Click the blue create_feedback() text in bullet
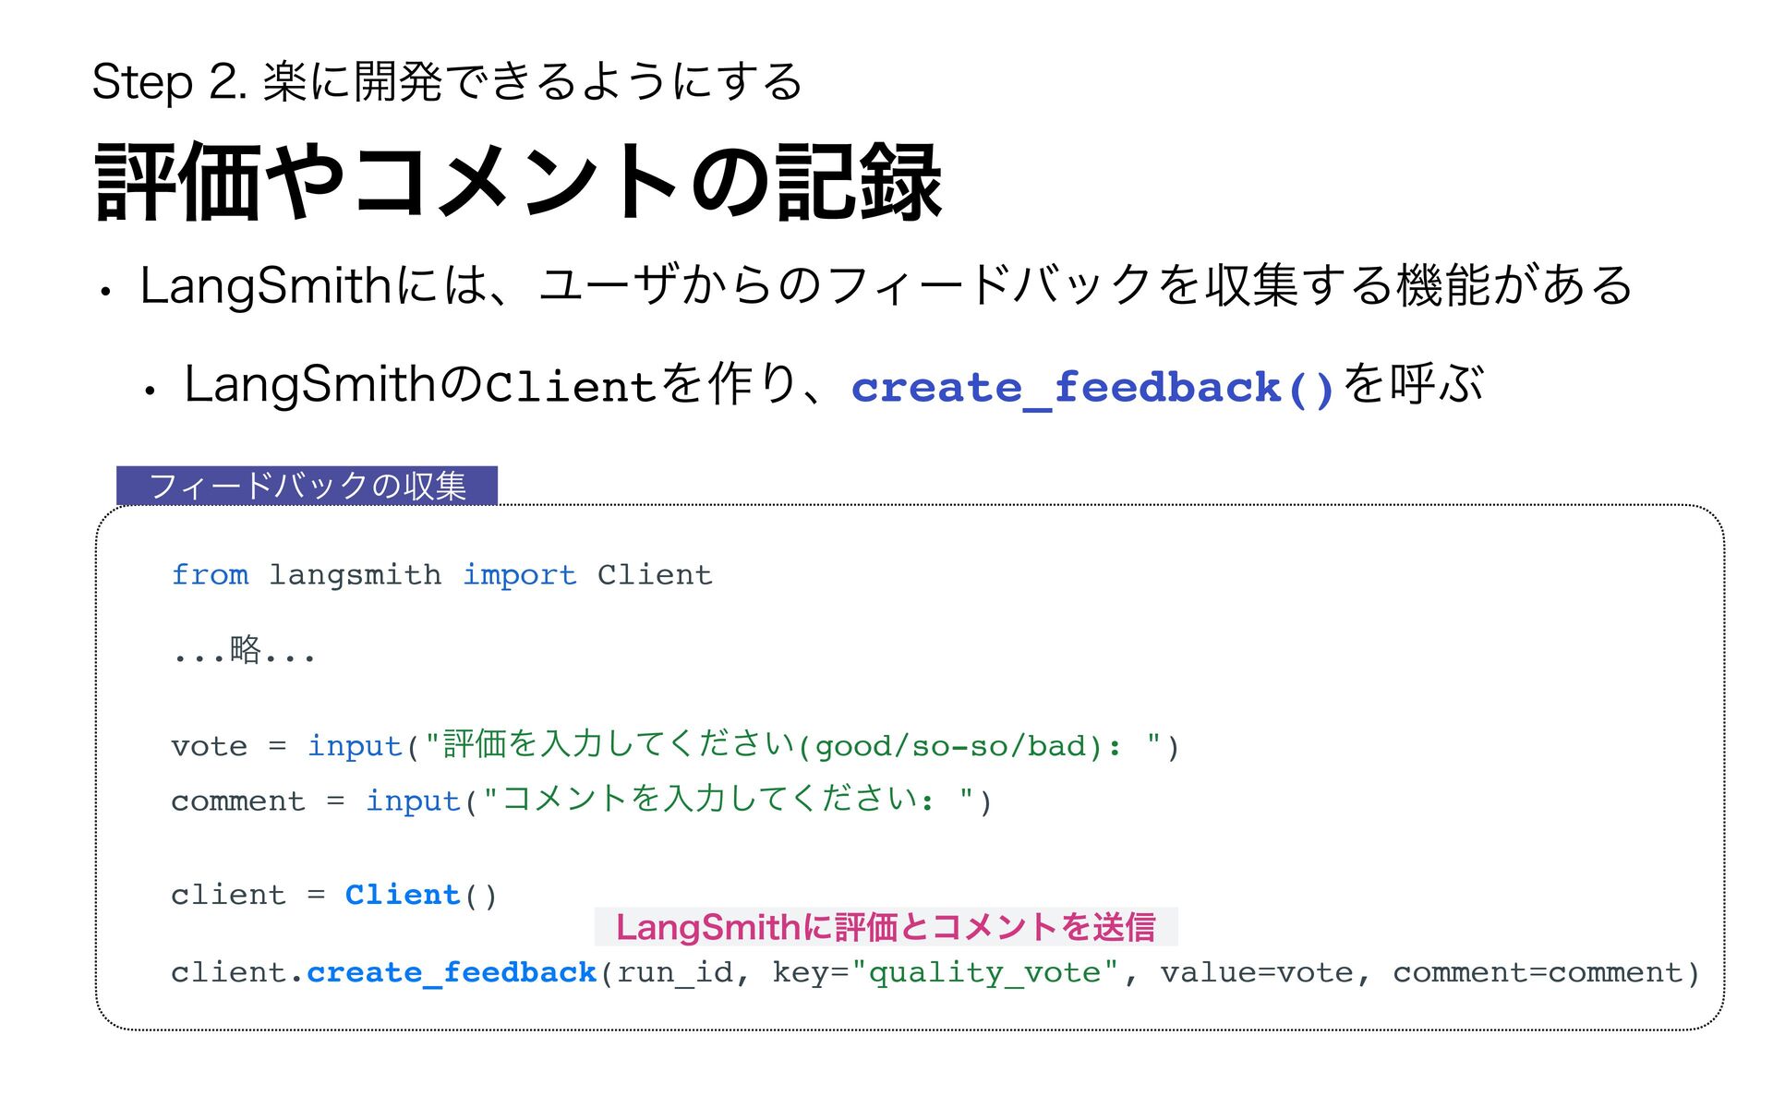Viewport: 1773px width, 1108px height. point(1092,387)
